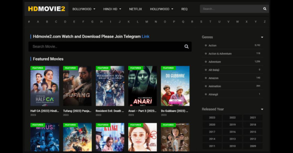Choose release year 2012

point(253,139)
